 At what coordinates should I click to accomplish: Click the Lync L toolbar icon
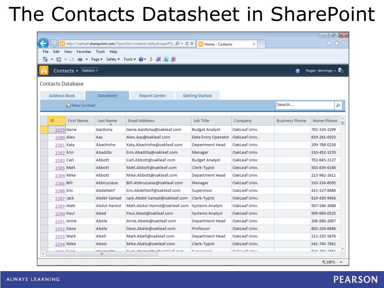(x=166, y=59)
